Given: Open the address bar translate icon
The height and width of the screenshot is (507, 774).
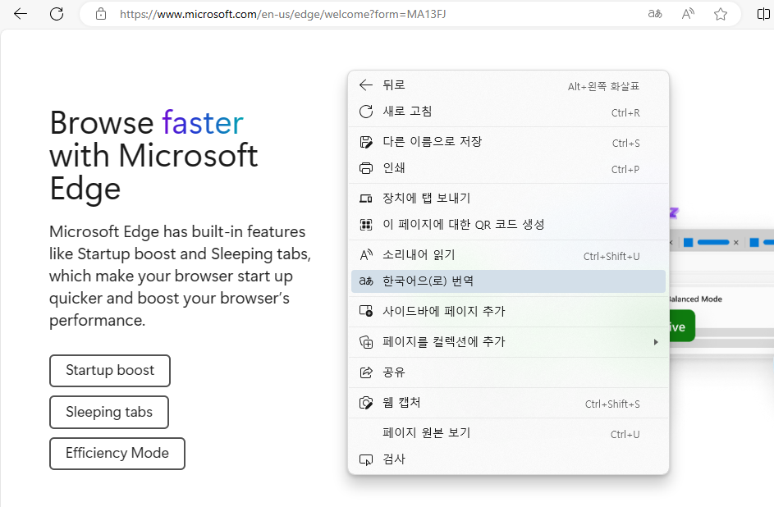Looking at the screenshot, I should pyautogui.click(x=655, y=14).
